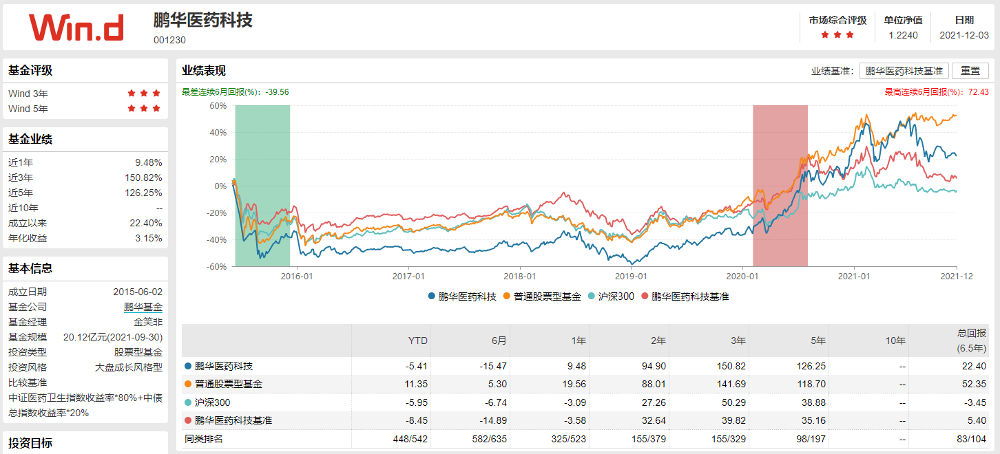Click the 成立以来 value 22.40%
Screen dimensions: 1000x454
[x=146, y=224]
